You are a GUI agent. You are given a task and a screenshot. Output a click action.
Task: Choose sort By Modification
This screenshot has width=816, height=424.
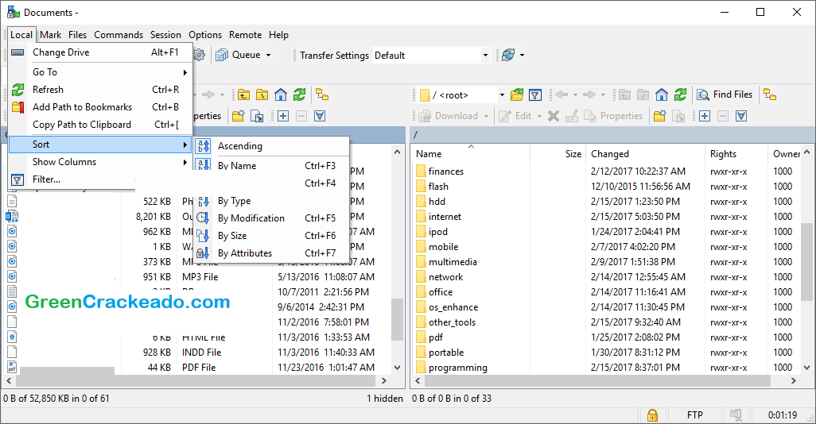[x=271, y=218]
